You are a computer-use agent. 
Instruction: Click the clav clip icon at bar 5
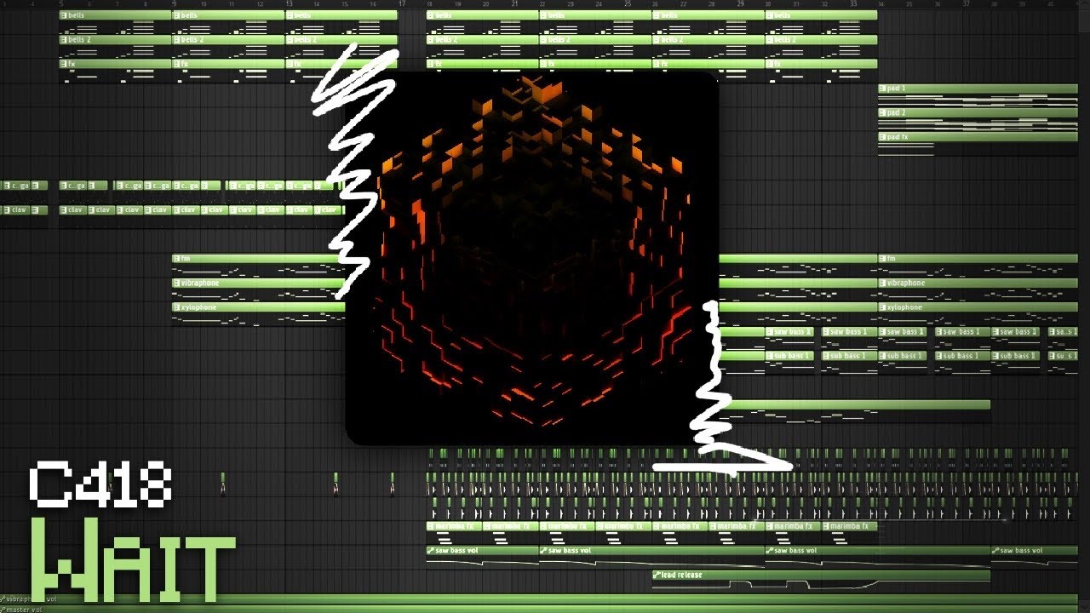64,210
